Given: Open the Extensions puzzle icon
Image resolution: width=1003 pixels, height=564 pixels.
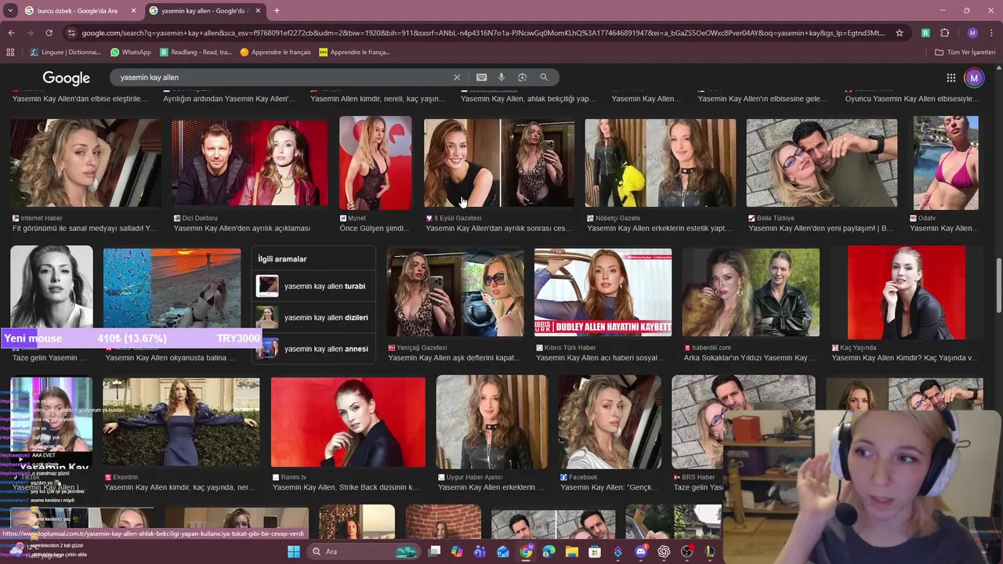Looking at the screenshot, I should coord(944,33).
